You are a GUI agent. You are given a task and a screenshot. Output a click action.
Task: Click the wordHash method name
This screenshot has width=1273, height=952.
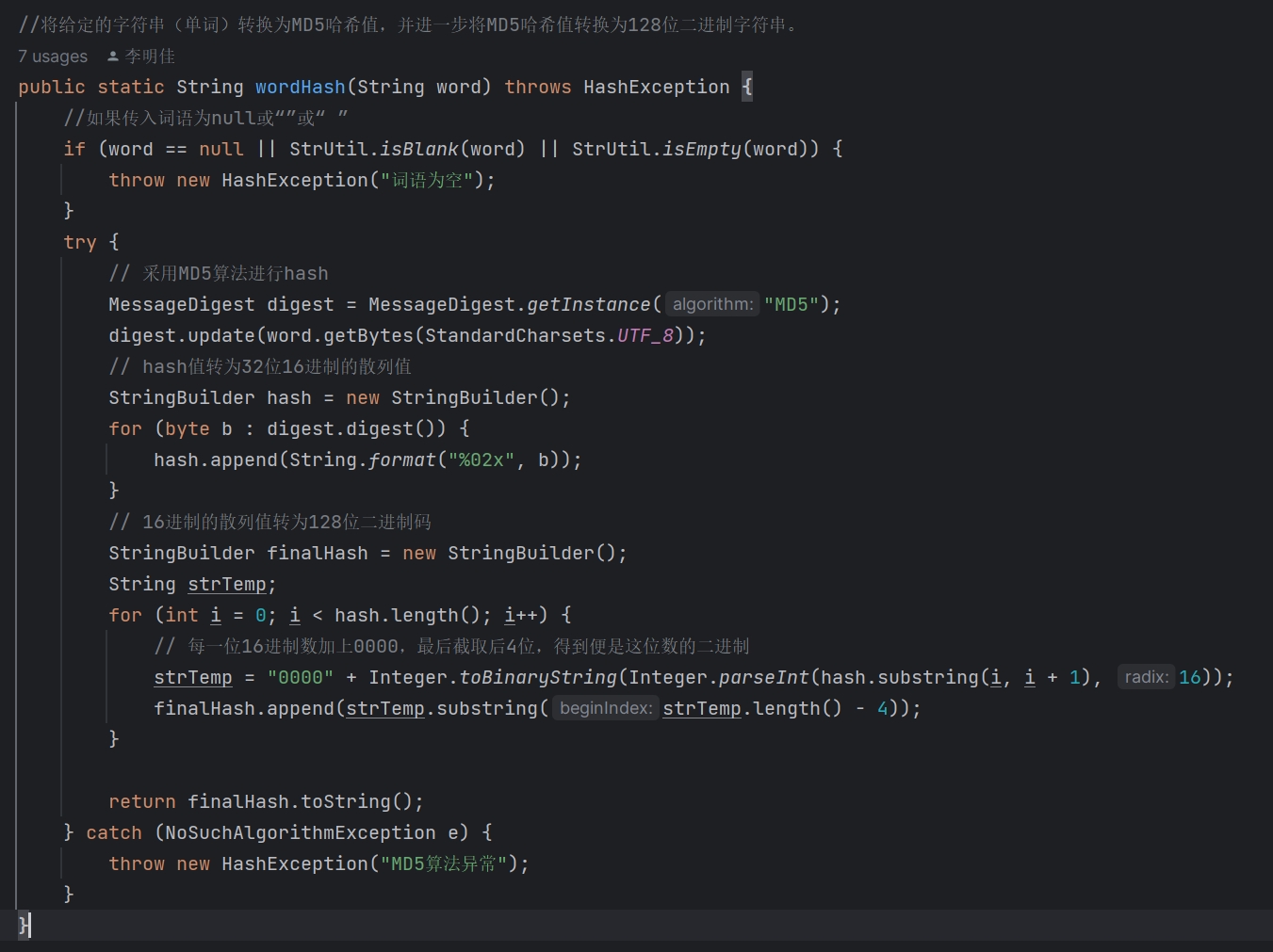301,87
